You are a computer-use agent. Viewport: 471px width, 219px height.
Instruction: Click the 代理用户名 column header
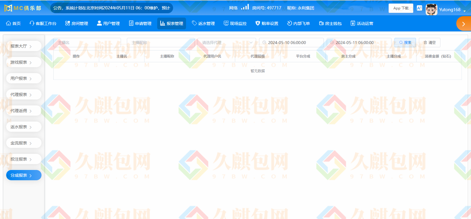(x=212, y=56)
